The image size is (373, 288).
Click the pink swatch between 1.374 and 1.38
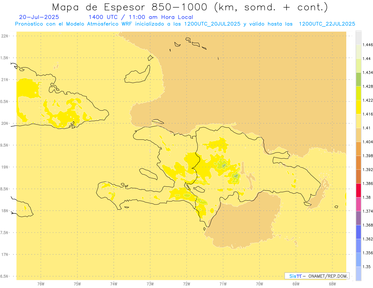358,204
